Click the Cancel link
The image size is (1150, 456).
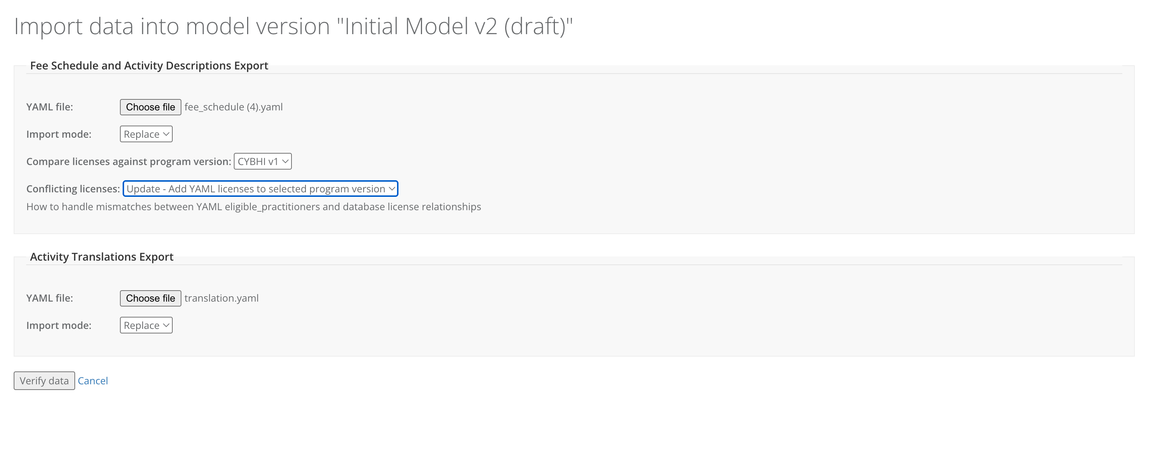coord(93,381)
